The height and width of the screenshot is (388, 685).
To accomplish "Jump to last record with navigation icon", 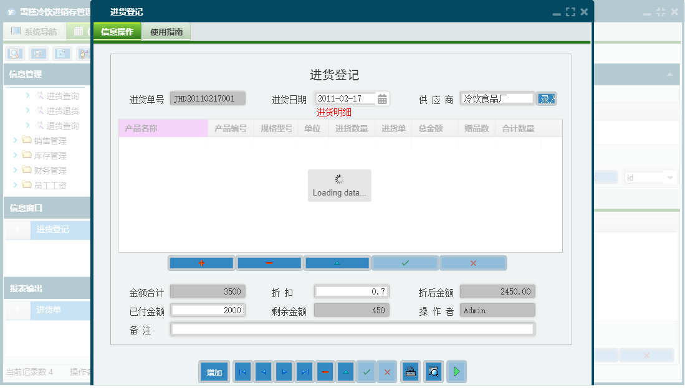I will click(304, 372).
